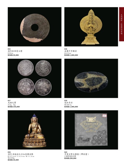Screen dimensions: 124x168
Task: Click lot number 835 label
Action: tap(9, 49)
